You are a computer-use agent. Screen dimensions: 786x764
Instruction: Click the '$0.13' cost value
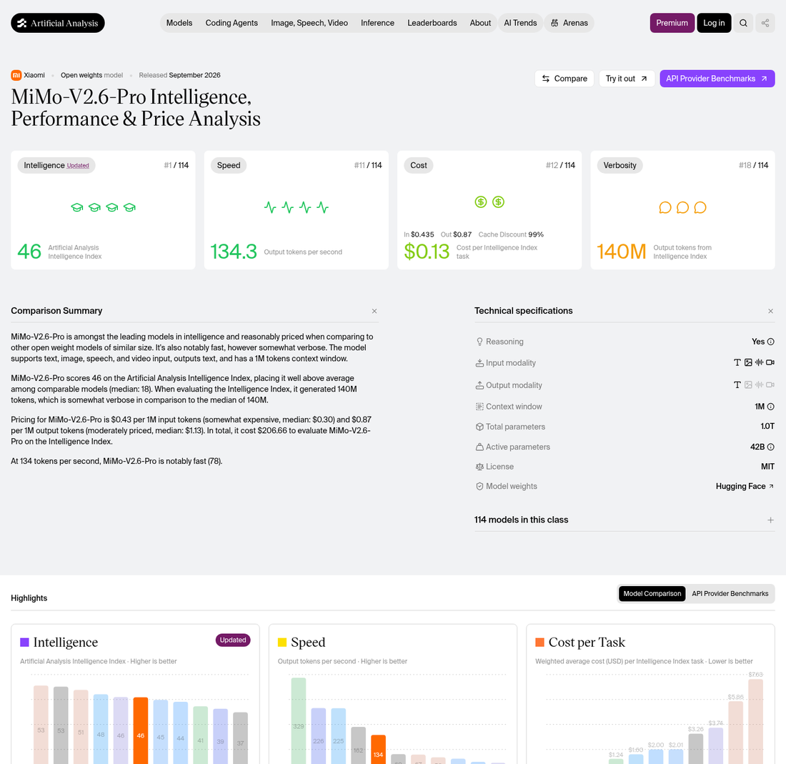tap(427, 252)
